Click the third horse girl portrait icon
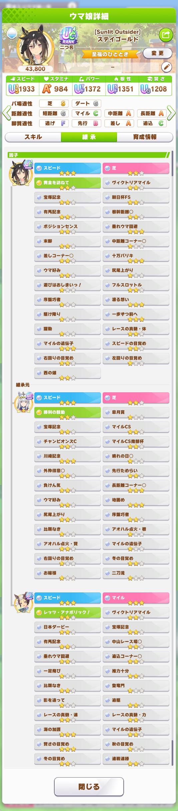The width and height of the screenshot is (178, 811). [x=24, y=602]
